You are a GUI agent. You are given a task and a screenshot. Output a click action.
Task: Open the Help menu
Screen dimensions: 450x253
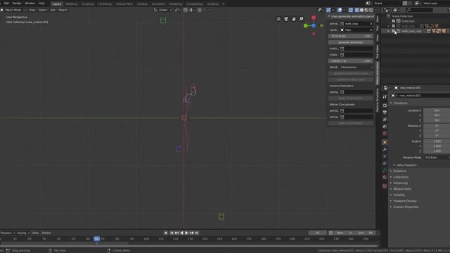(41, 3)
